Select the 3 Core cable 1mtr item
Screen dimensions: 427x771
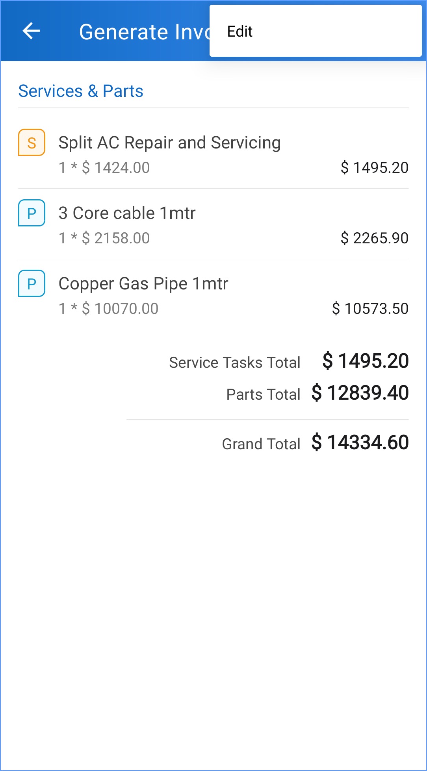pyautogui.click(x=127, y=213)
